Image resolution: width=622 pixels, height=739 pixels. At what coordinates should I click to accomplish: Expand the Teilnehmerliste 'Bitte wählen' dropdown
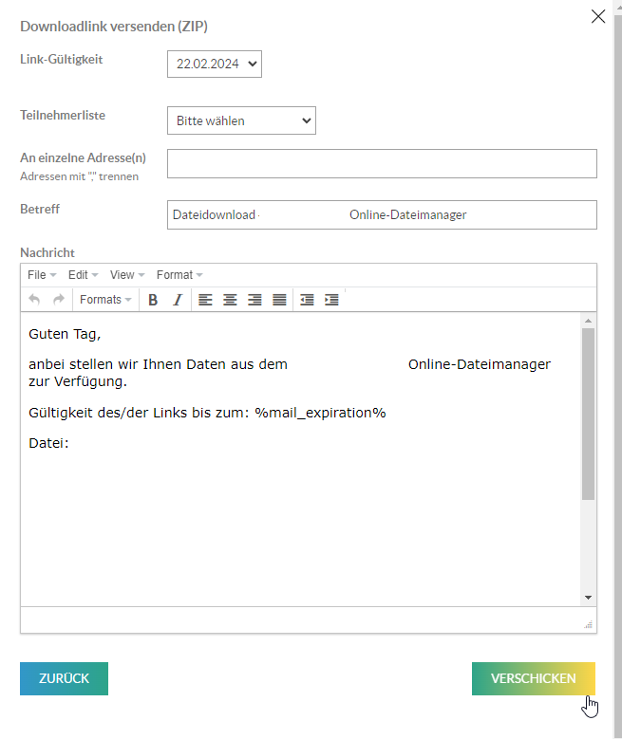(x=241, y=120)
